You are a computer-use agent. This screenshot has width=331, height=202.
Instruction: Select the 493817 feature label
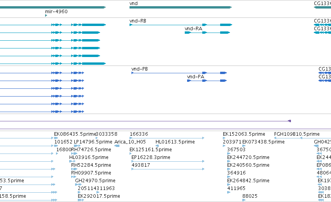141,166
